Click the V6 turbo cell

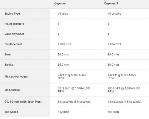click(63, 13)
